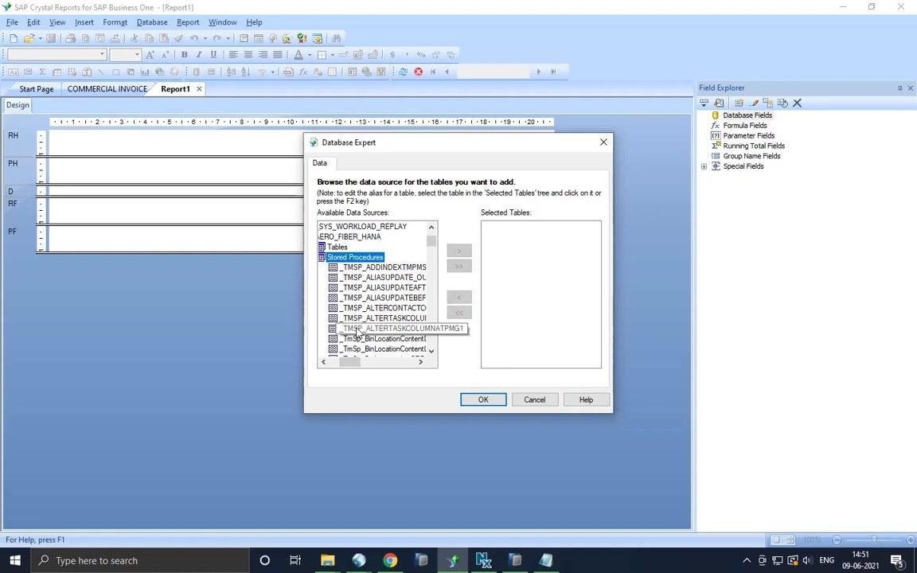Click the New report icon
This screenshot has width=917, height=573.
click(x=13, y=38)
